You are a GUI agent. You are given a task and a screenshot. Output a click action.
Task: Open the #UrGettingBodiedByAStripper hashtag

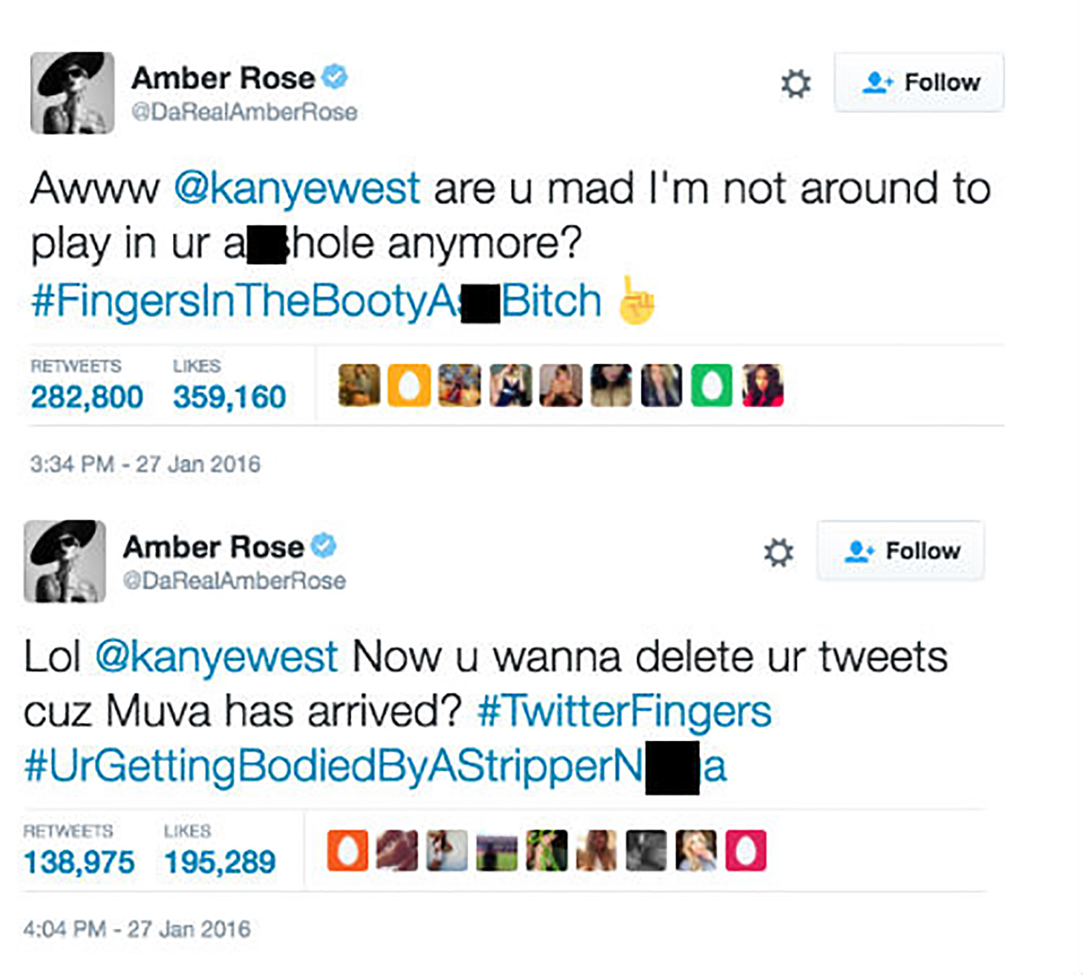click(x=375, y=766)
